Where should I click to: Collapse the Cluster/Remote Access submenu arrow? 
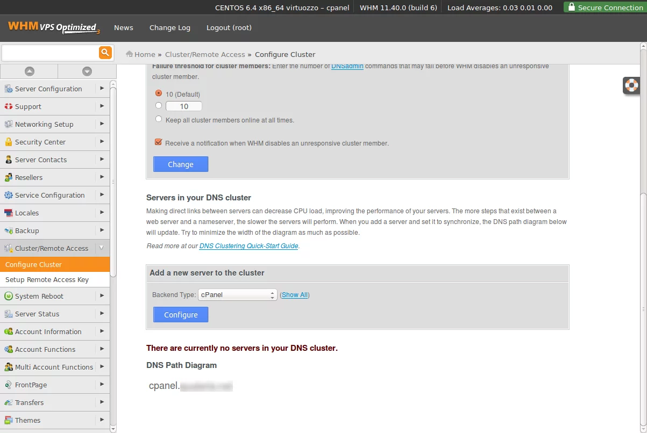click(101, 248)
